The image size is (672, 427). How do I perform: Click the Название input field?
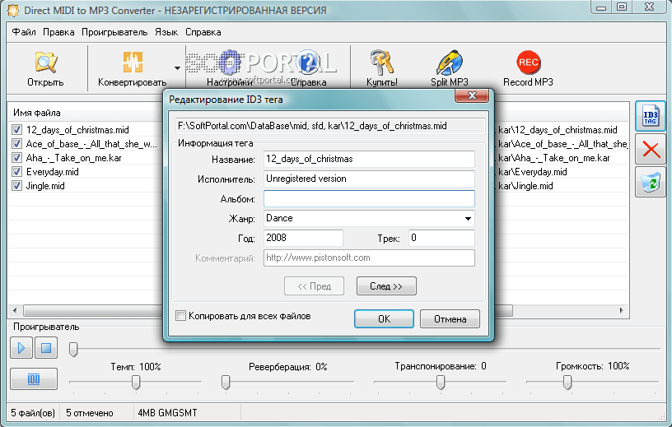pos(369,159)
